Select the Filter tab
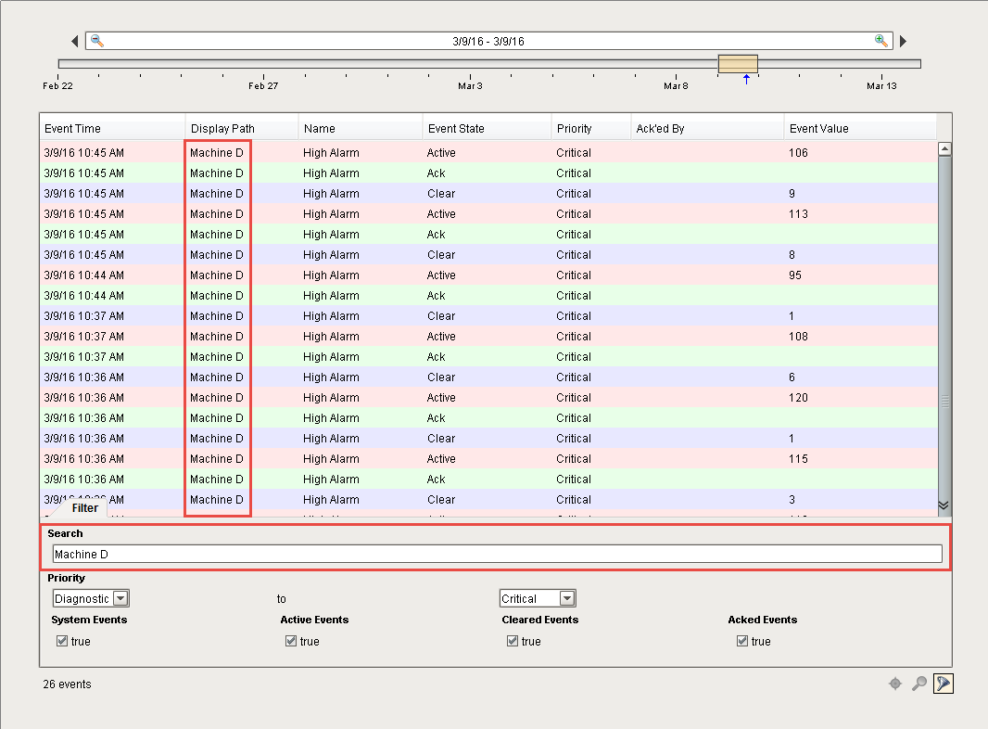 click(84, 508)
